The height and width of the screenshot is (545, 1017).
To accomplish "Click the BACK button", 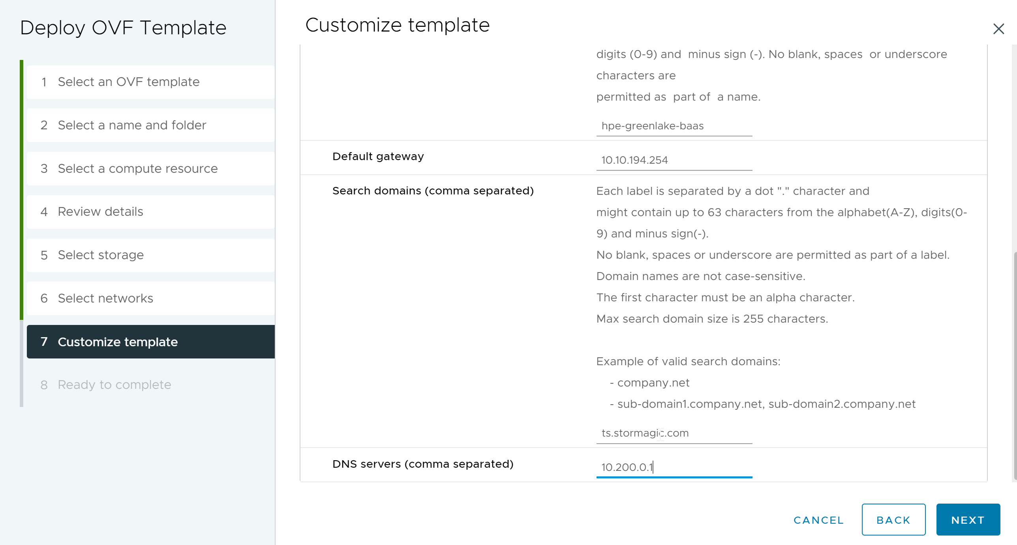I will pos(893,520).
